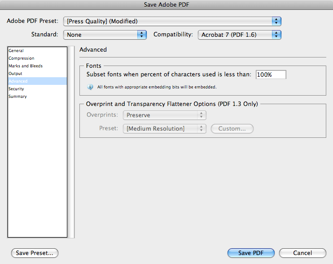Open the Adobe PDF Preset dropdown
This screenshot has width=333, height=264.
pos(172,21)
